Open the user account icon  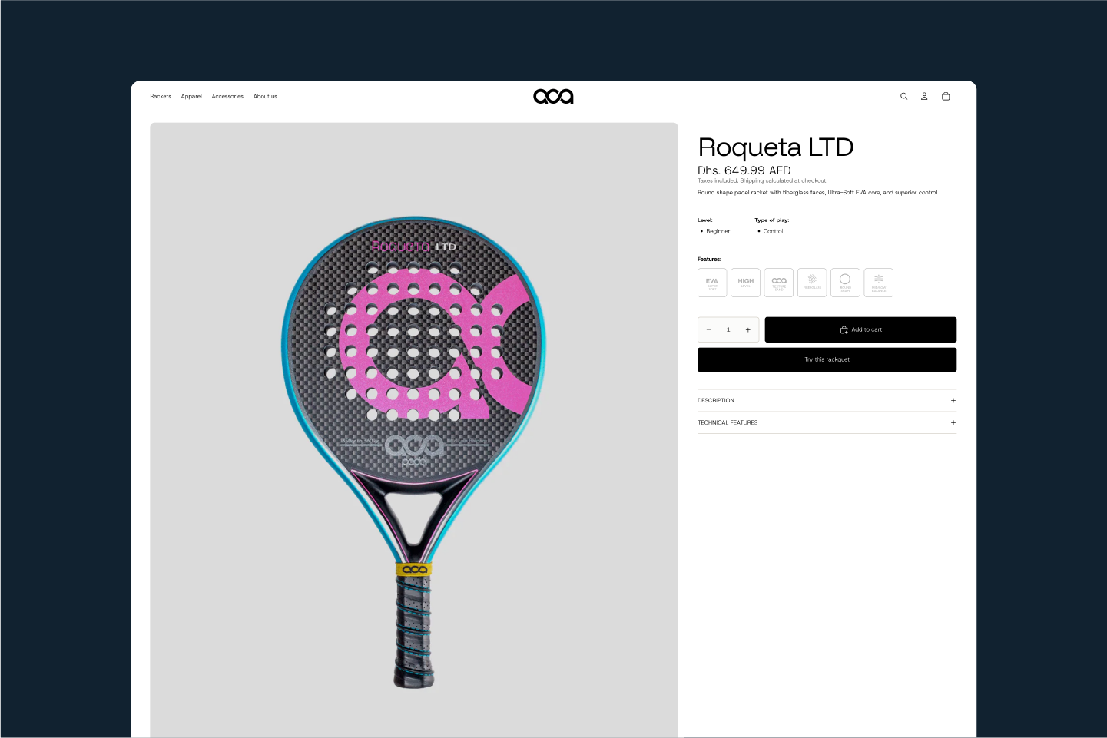pyautogui.click(x=924, y=96)
